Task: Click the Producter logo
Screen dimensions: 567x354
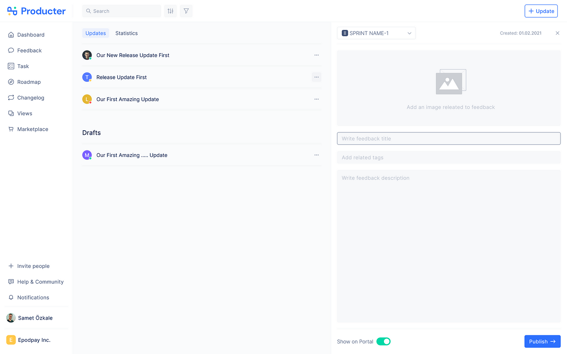Action: [36, 11]
